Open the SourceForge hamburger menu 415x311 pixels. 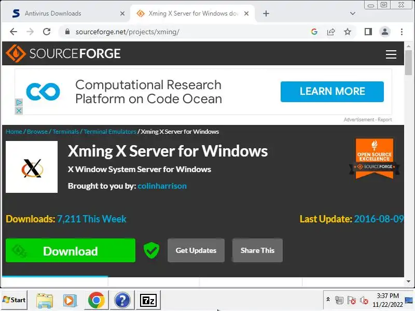(391, 54)
